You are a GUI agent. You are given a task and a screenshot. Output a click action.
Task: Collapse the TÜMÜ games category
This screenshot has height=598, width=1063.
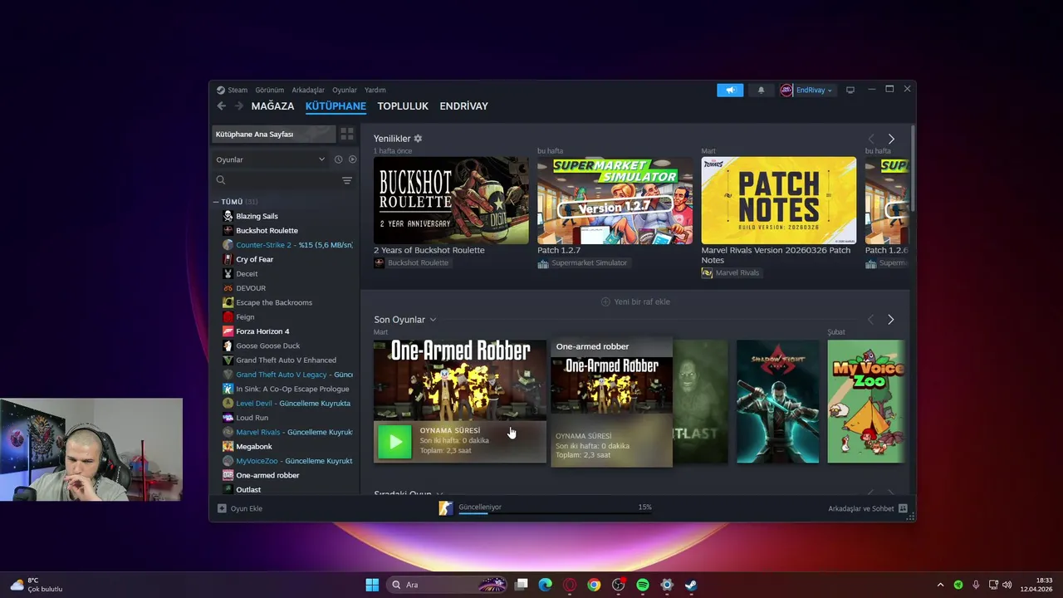click(216, 202)
